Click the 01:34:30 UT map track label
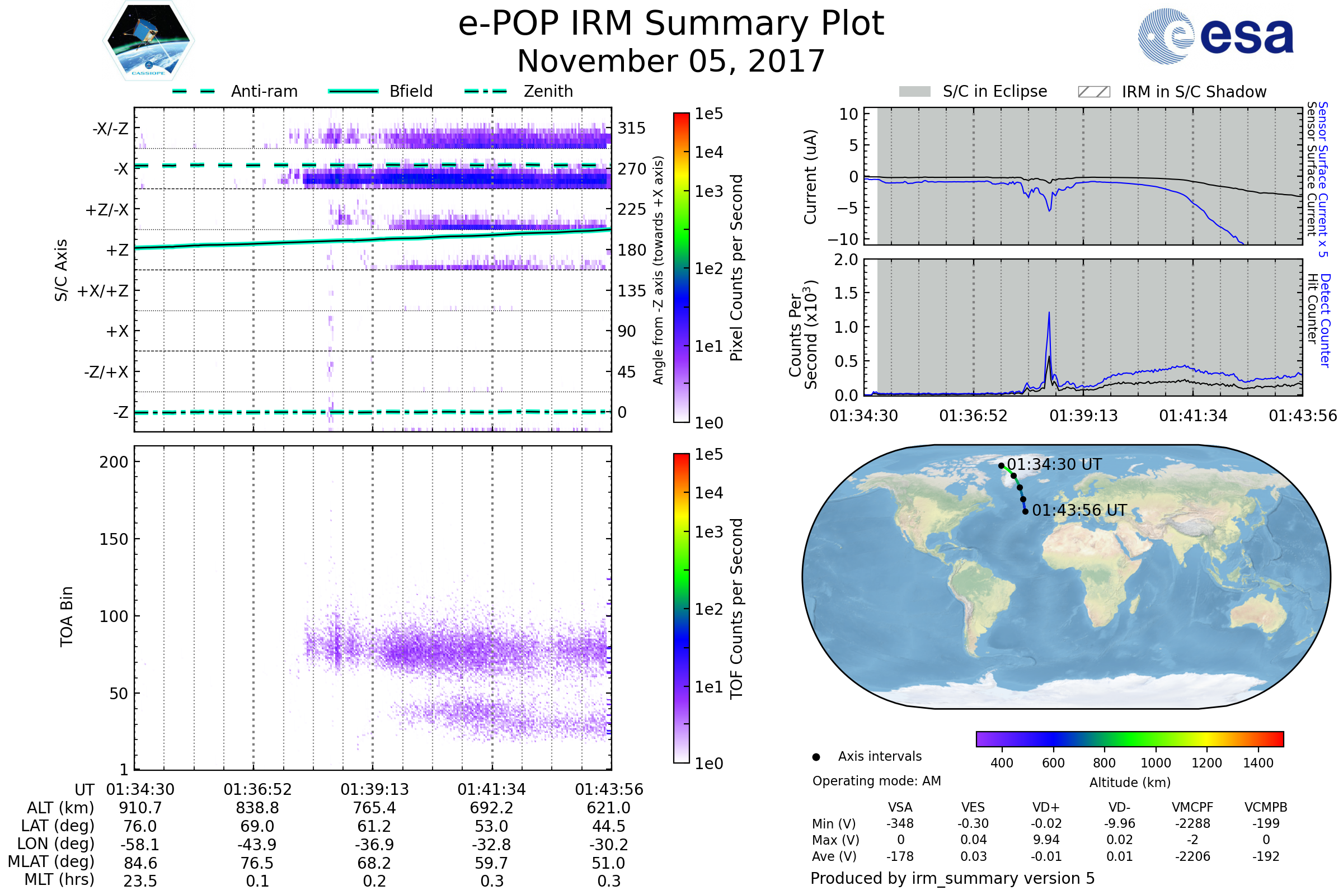The height and width of the screenshot is (895, 1343). (1054, 465)
